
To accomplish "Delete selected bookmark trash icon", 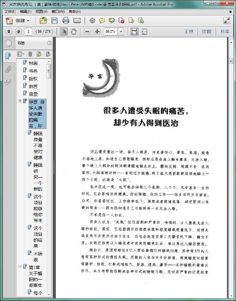I will (30, 54).
